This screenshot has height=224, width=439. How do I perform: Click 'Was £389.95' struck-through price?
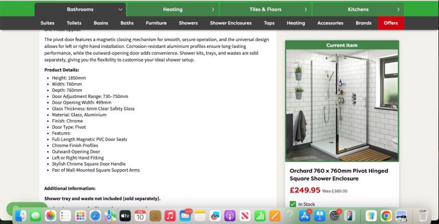tap(335, 191)
